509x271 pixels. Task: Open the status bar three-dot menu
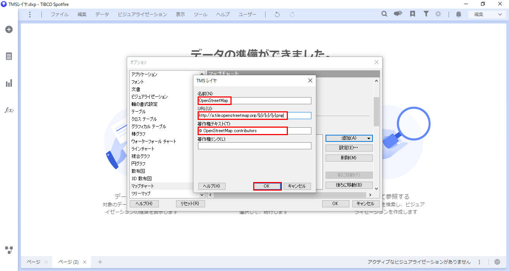(x=480, y=262)
